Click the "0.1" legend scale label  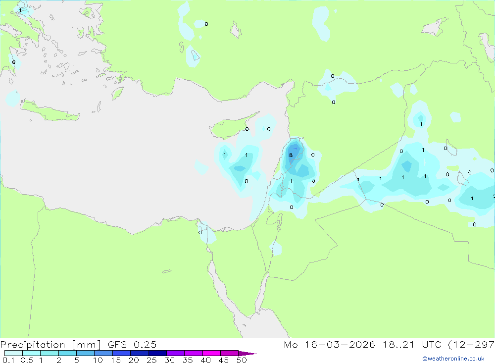click(8, 360)
